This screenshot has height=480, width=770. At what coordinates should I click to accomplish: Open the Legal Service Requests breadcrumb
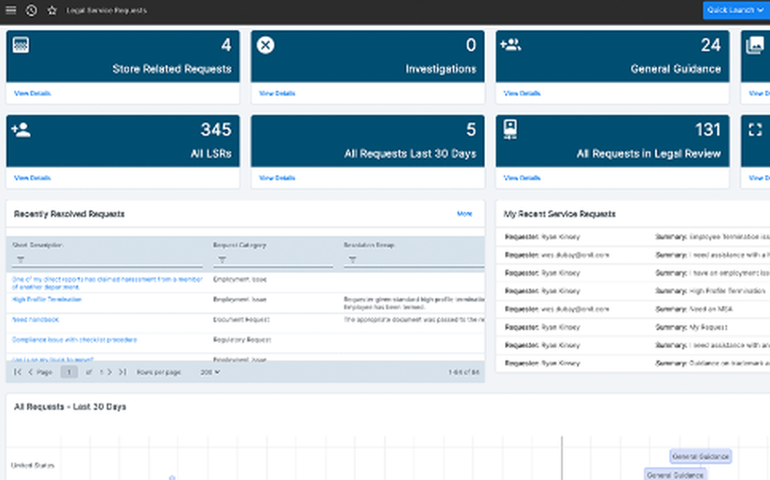click(x=107, y=10)
